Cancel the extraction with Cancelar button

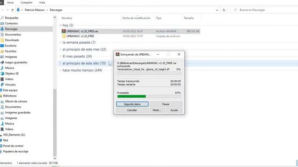pyautogui.click(x=132, y=110)
